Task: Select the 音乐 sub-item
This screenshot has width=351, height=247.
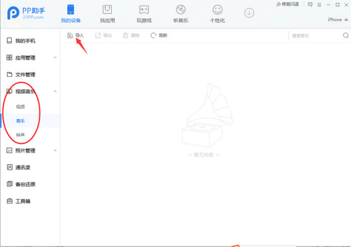Action: tap(20, 121)
